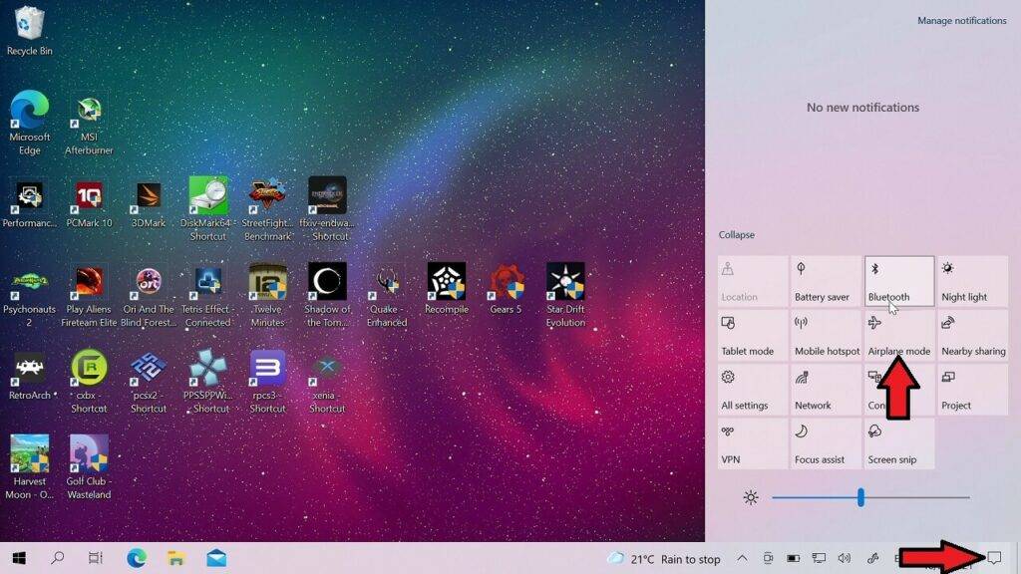
Task: Select the Tetris Effect Connected icon
Action: pos(207,296)
